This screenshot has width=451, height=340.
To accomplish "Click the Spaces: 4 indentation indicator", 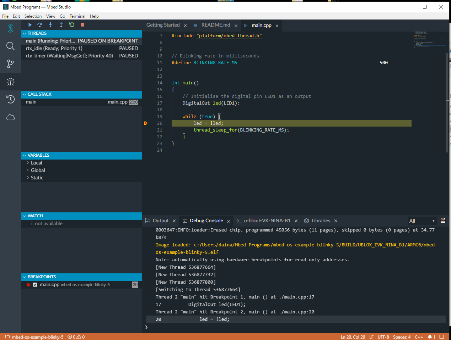I will [402, 337].
